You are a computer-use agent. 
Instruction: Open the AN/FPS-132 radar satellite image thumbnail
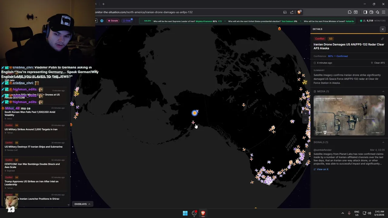(x=349, y=115)
